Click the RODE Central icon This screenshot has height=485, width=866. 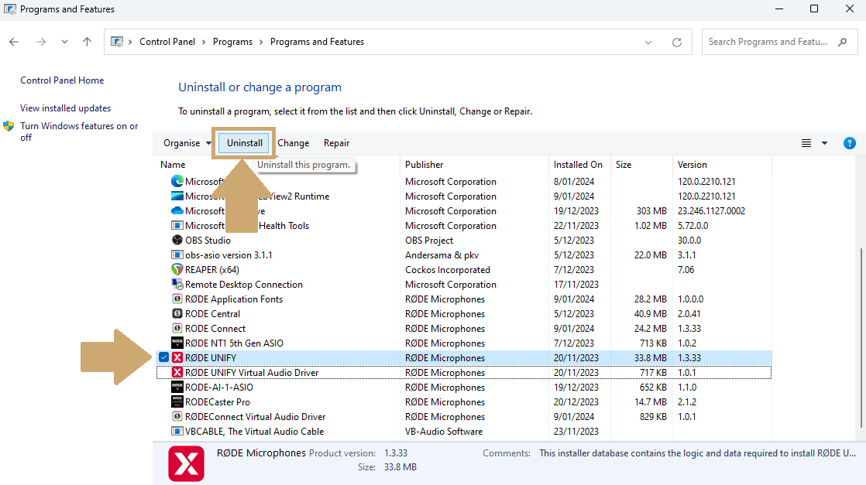pos(177,313)
